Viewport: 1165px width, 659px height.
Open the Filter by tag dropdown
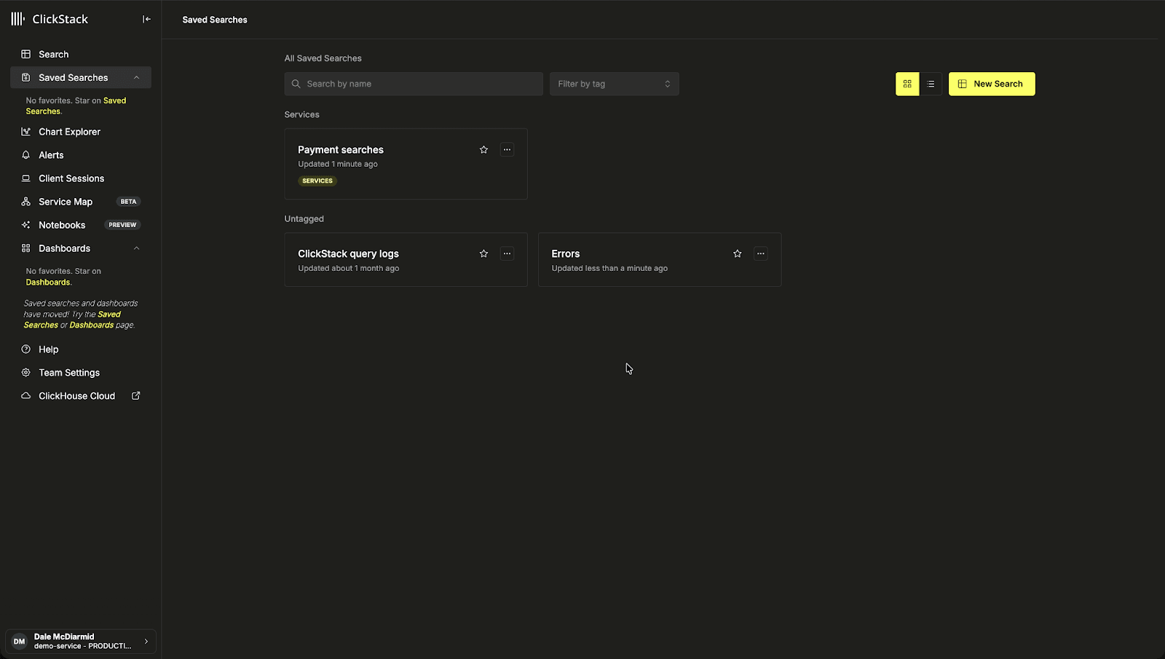(614, 84)
